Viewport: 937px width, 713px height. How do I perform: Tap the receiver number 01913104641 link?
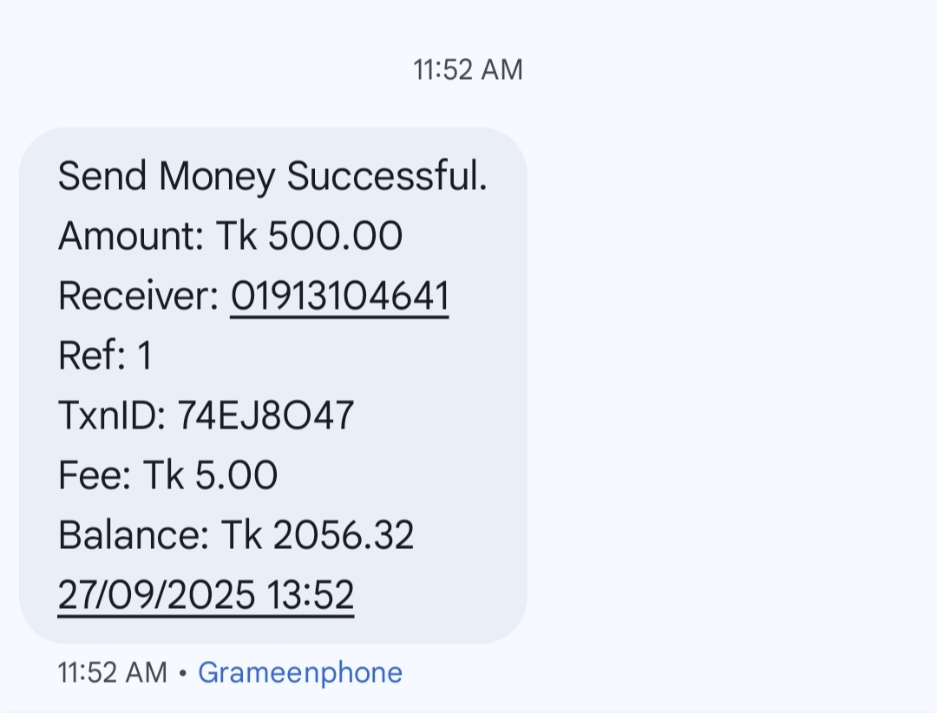(x=339, y=297)
